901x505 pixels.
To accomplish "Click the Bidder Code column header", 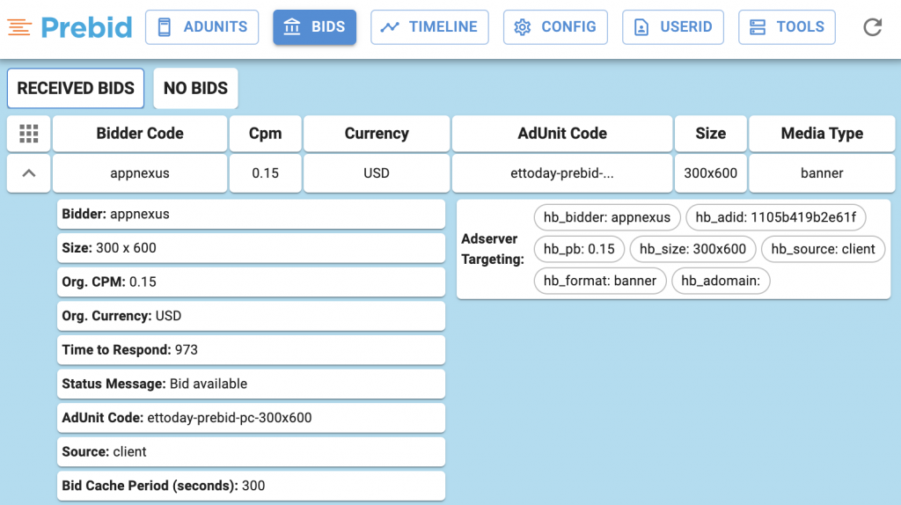I will tap(140, 133).
